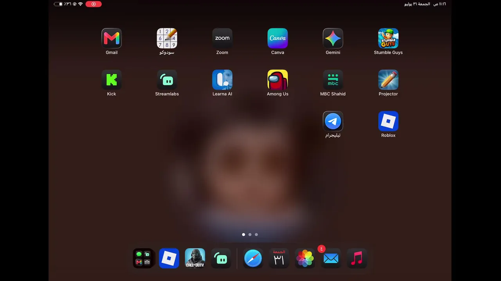Open the Zoom app

tap(222, 38)
